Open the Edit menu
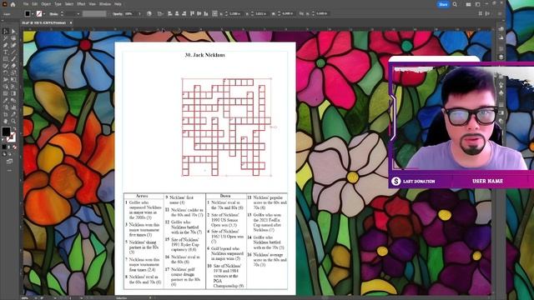 pos(35,4)
